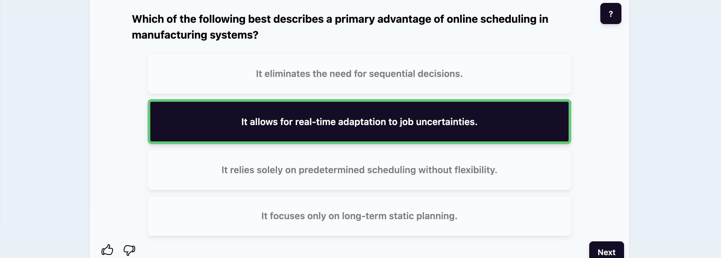Select "It eliminates the need for sequential decisions"
Image resolution: width=721 pixels, height=258 pixels.
click(x=359, y=74)
